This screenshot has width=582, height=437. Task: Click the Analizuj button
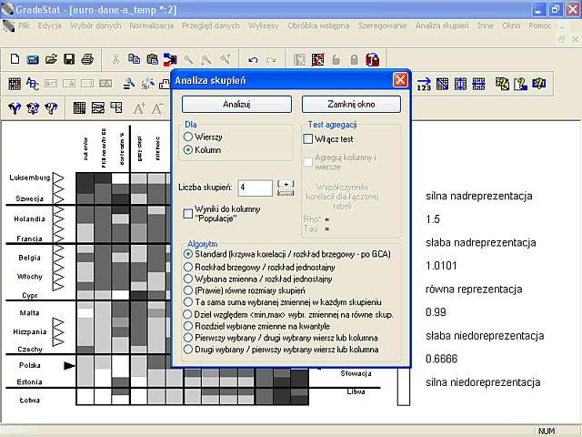point(236,104)
